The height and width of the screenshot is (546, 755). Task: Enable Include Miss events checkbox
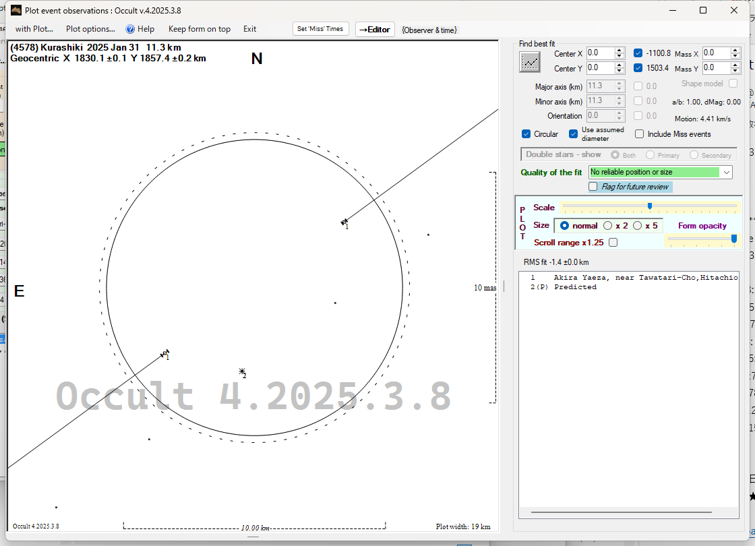click(640, 134)
